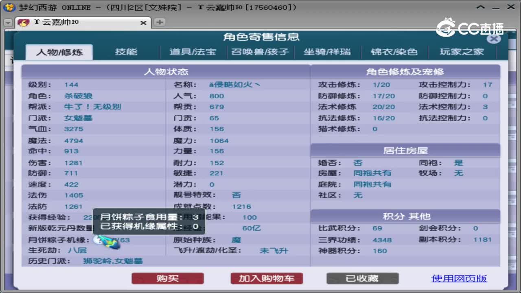Click the 神器积分 value 160
The width and height of the screenshot is (521, 293).
click(x=379, y=251)
